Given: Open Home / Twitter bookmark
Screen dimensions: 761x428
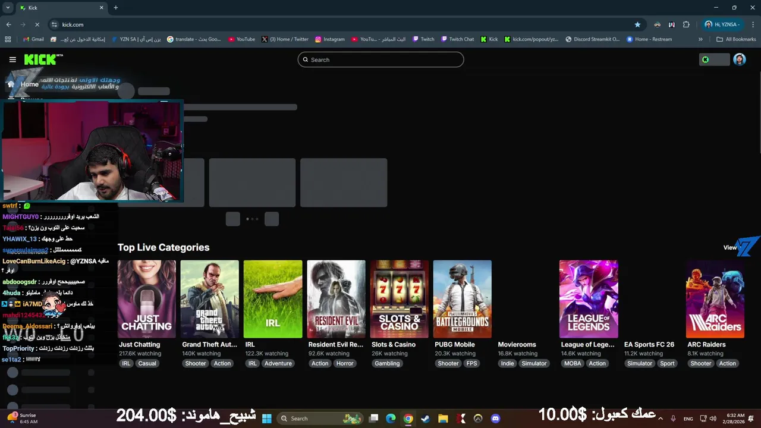Looking at the screenshot, I should (285, 39).
